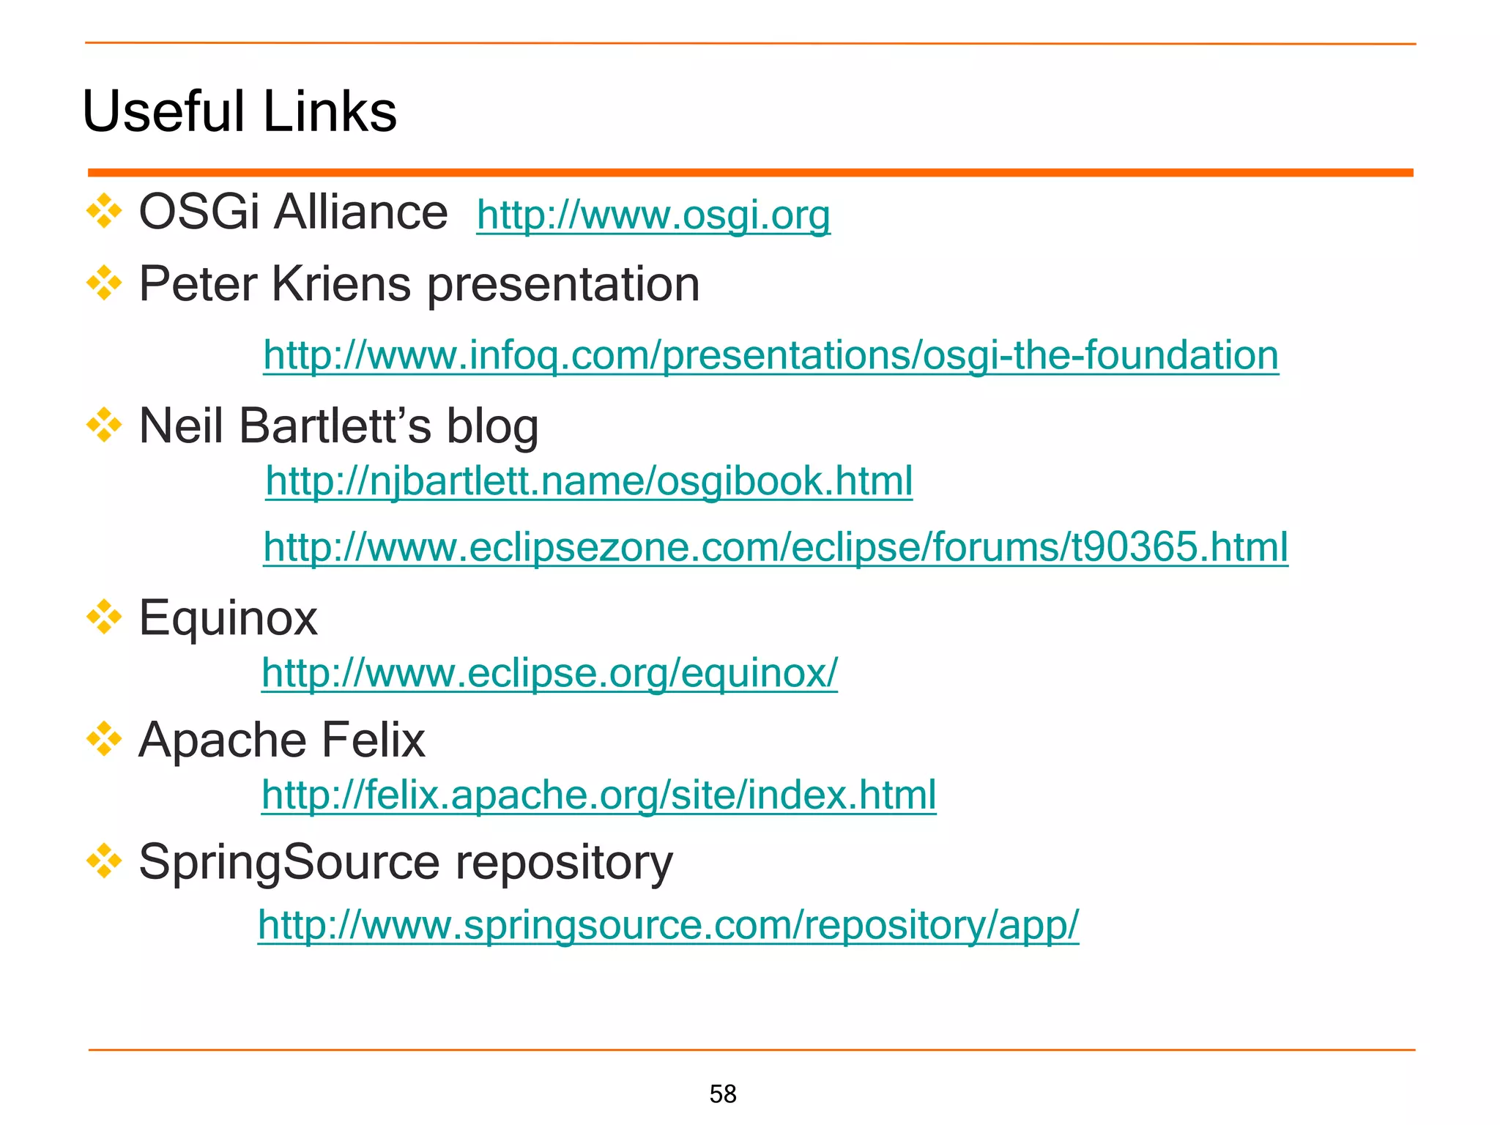Visit the eclipse.org/equinox link
The width and height of the screenshot is (1500, 1125).
[x=549, y=673]
